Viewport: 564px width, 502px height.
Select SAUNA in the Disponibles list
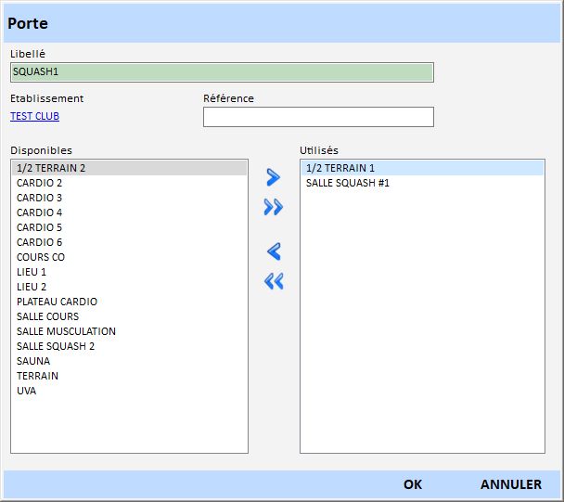(x=33, y=361)
